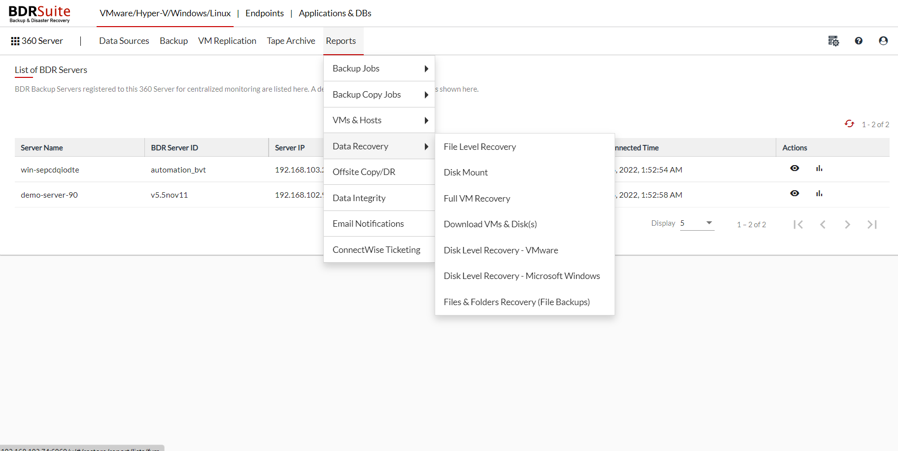Choose Download VMs & Disk(s) report

(x=525, y=224)
